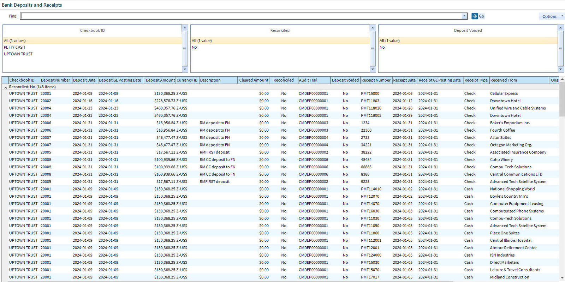Open the Find field dropdown arrow
The width and height of the screenshot is (565, 282).
(464, 16)
